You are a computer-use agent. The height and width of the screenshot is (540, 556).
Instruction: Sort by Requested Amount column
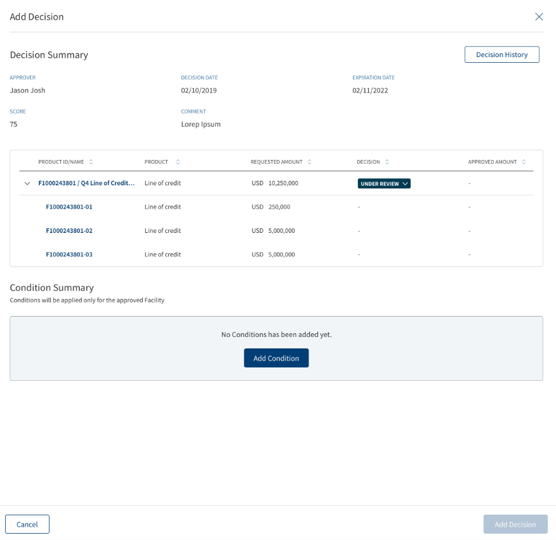click(x=310, y=162)
